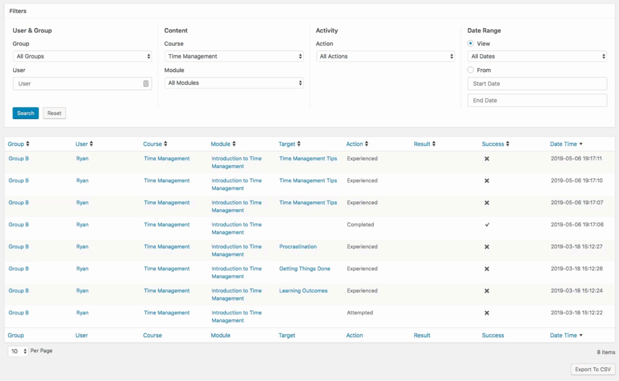Viewport: 619px width, 381px height.
Task: Click sort icon beside Action header
Action: click(367, 144)
